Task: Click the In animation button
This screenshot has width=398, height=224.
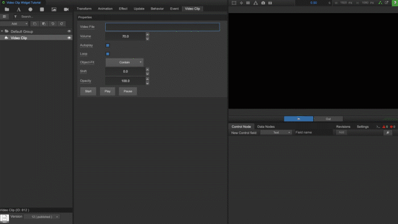Action: (298, 119)
